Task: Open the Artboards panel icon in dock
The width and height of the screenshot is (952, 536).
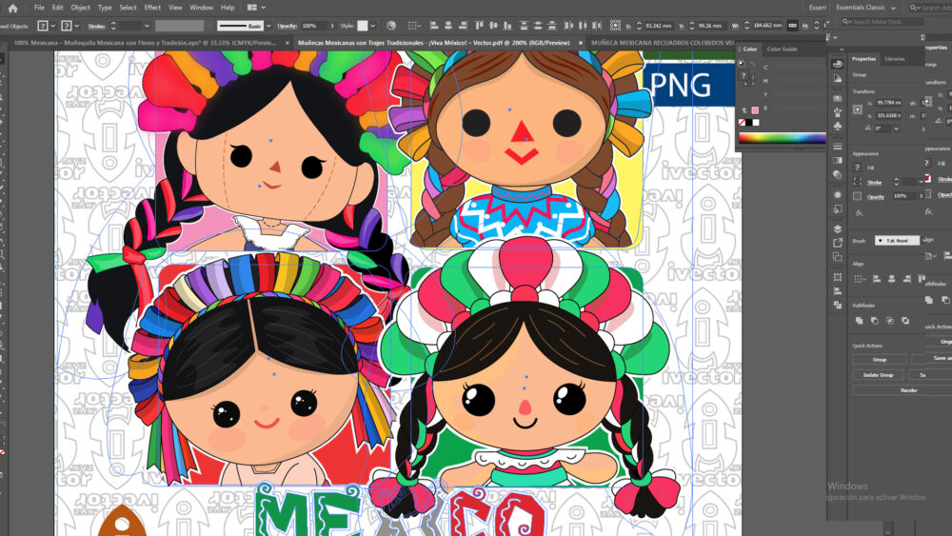Action: [838, 257]
